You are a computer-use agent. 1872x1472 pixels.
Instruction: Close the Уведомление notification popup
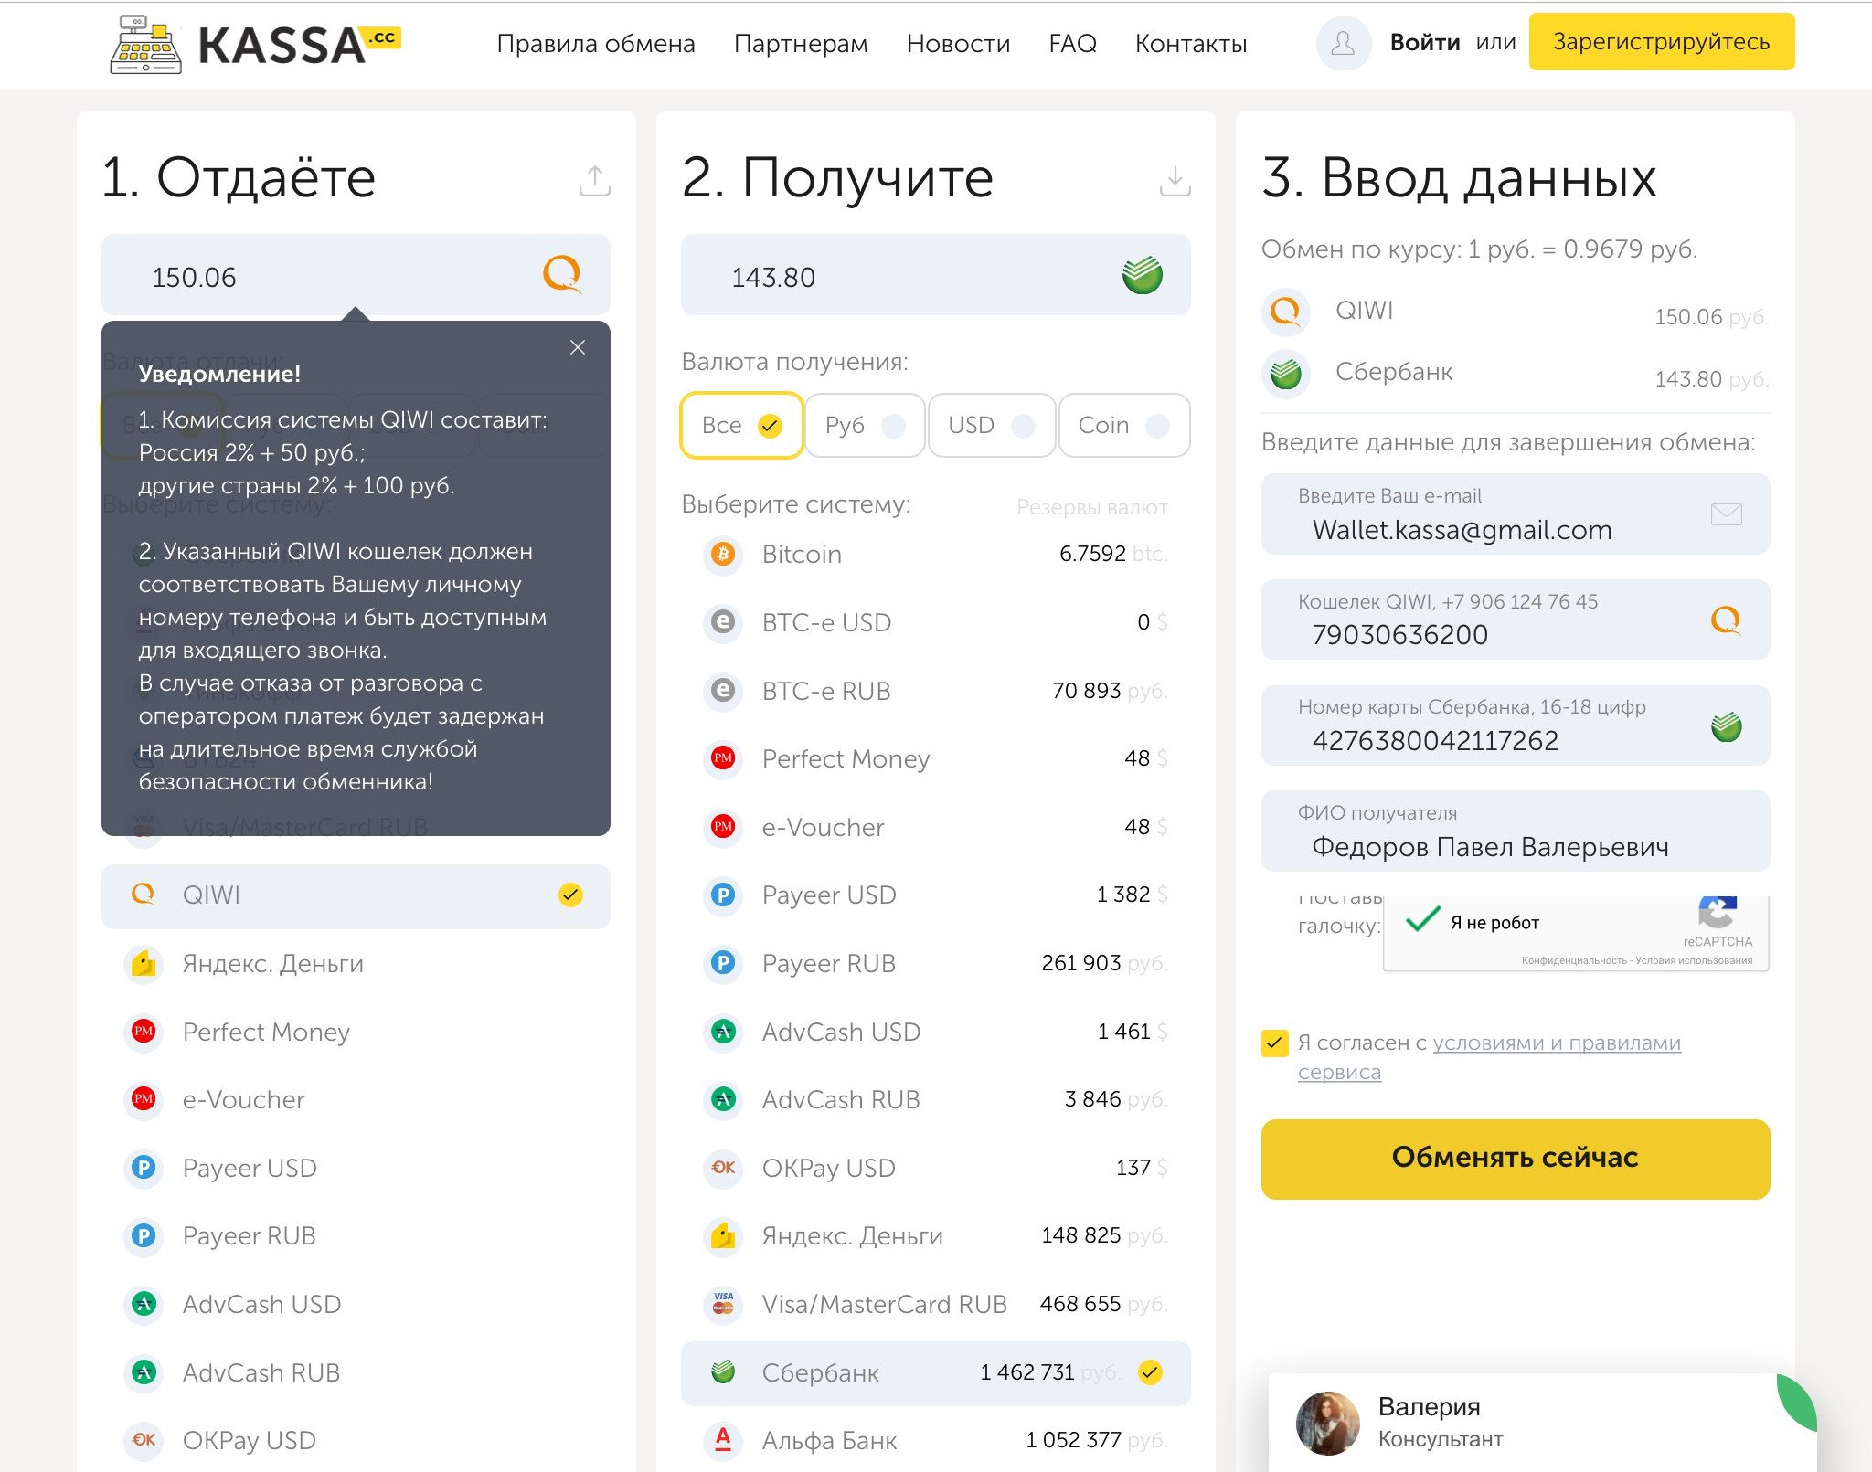click(577, 347)
